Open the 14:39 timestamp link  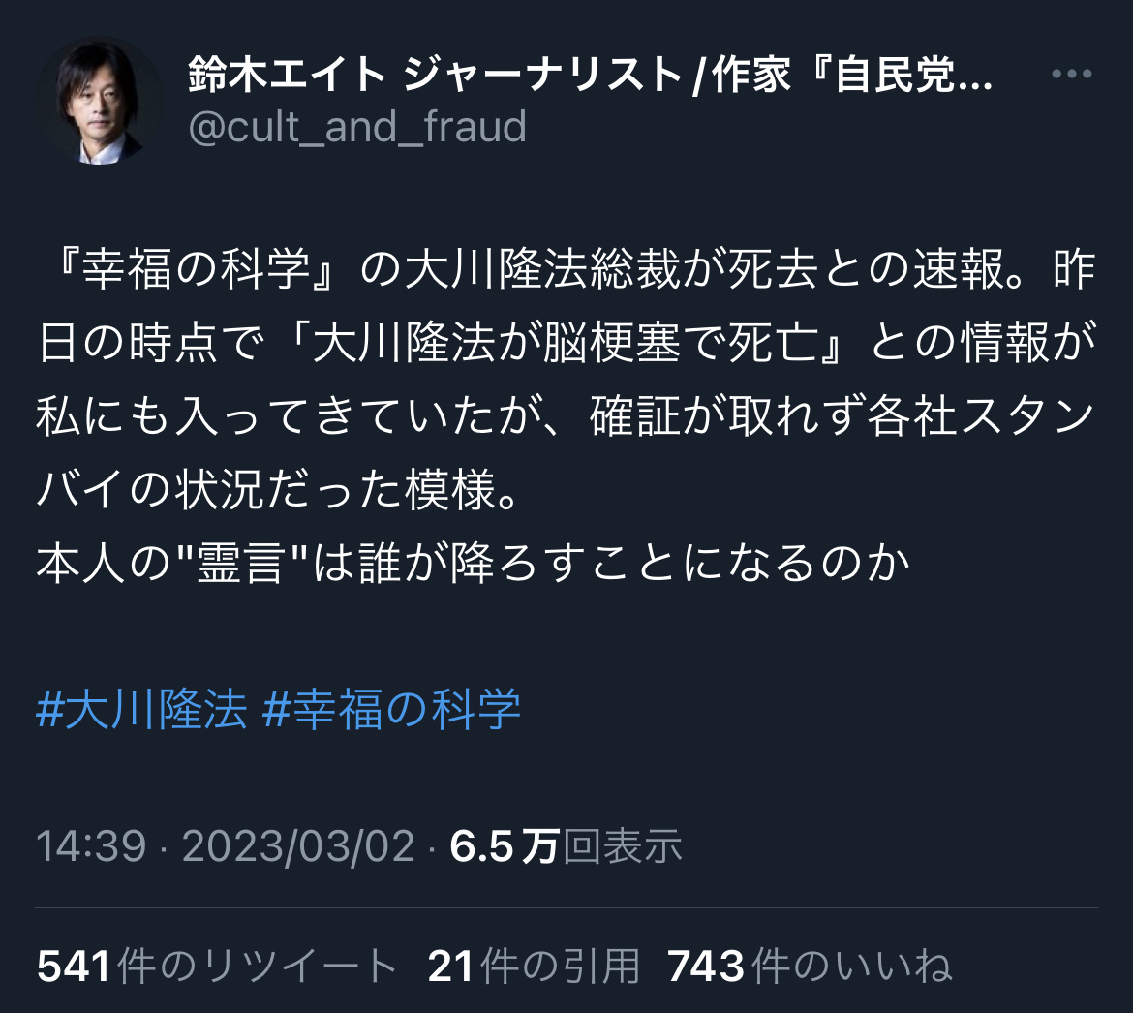tap(91, 846)
